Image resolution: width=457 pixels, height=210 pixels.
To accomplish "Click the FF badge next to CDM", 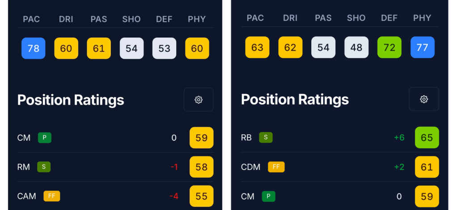I will pyautogui.click(x=276, y=167).
